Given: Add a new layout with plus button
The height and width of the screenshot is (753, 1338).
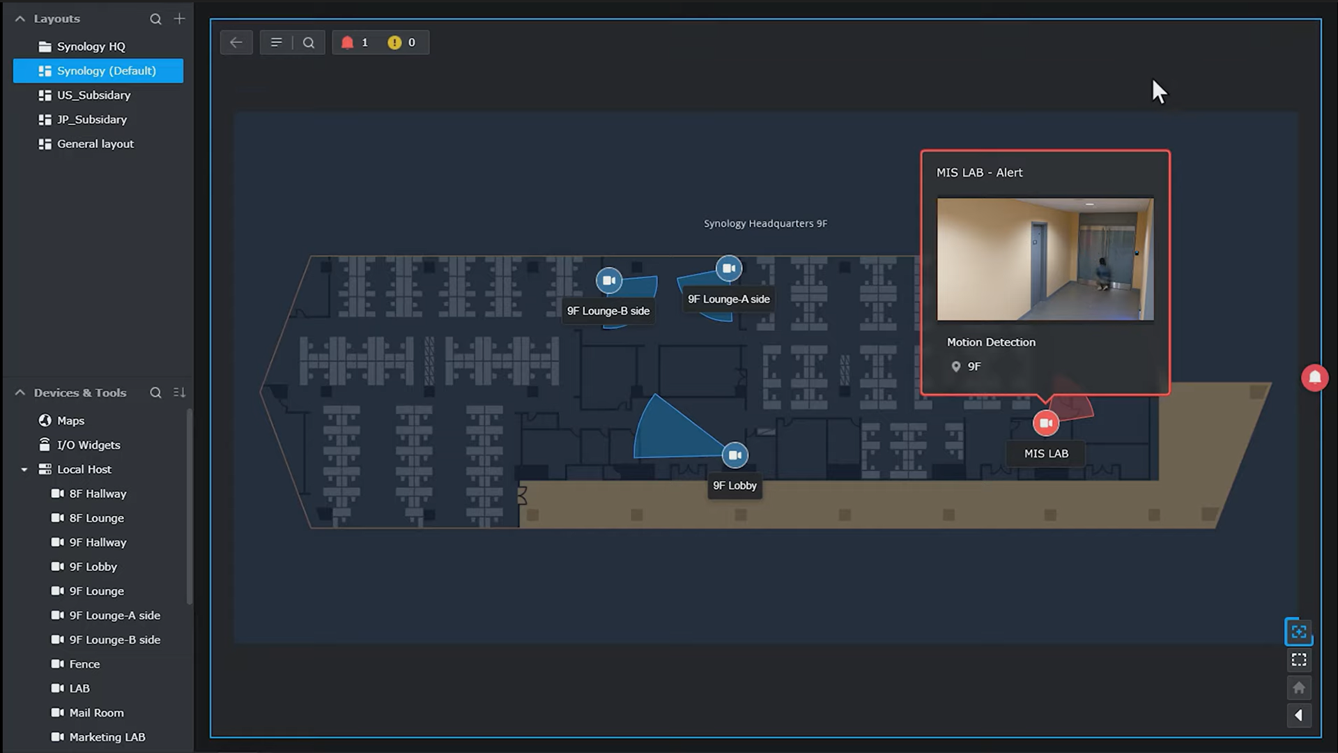Looking at the screenshot, I should coord(179,19).
